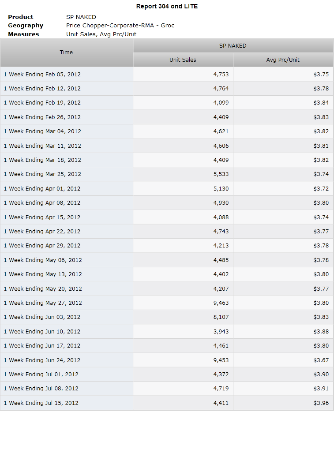Select the Unit Sales column header
The height and width of the screenshot is (453, 334).
pyautogui.click(x=183, y=60)
